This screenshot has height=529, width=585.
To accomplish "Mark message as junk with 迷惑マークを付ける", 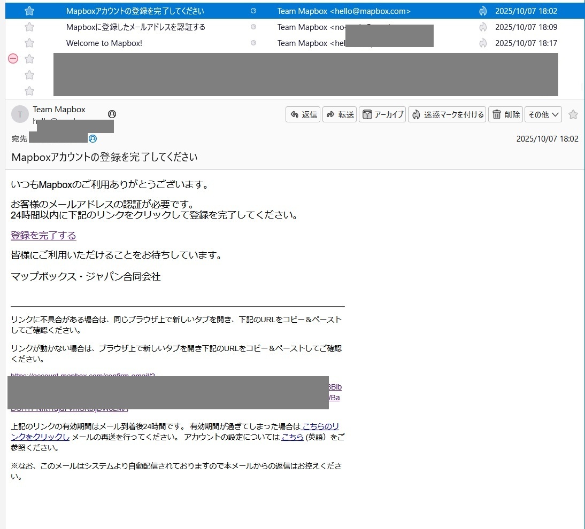I will coord(447,114).
